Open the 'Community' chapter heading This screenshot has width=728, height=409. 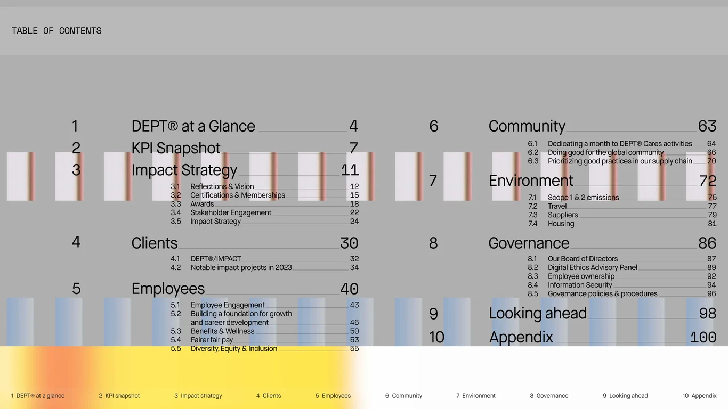coord(527,126)
